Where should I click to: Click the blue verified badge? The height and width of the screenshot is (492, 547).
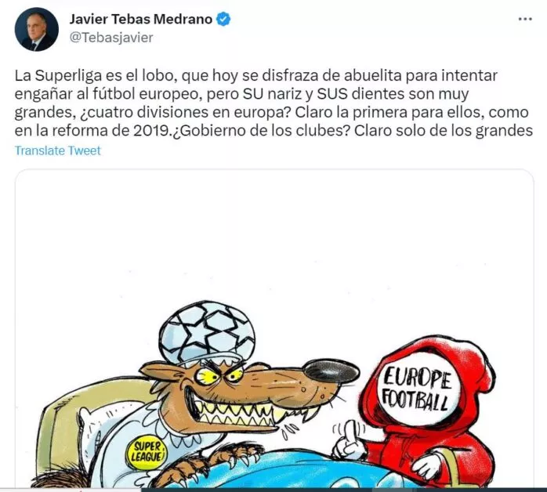click(x=223, y=19)
